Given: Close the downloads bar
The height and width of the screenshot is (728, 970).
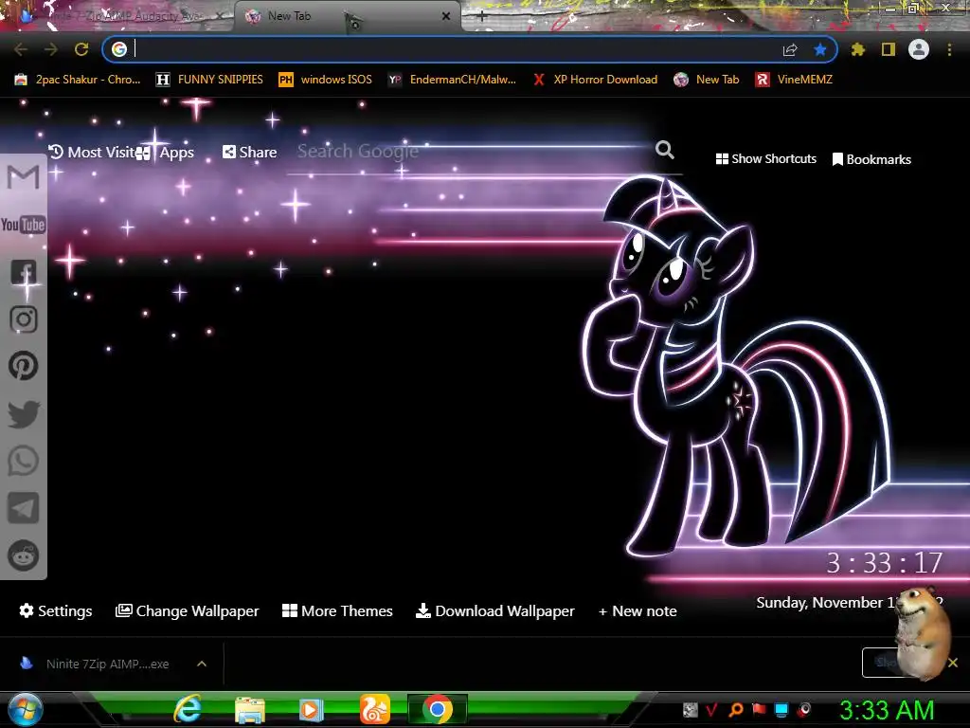Looking at the screenshot, I should coord(953,663).
